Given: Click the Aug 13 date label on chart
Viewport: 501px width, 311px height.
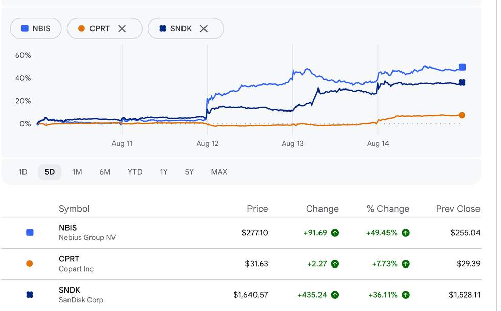Looking at the screenshot, I should tap(292, 144).
